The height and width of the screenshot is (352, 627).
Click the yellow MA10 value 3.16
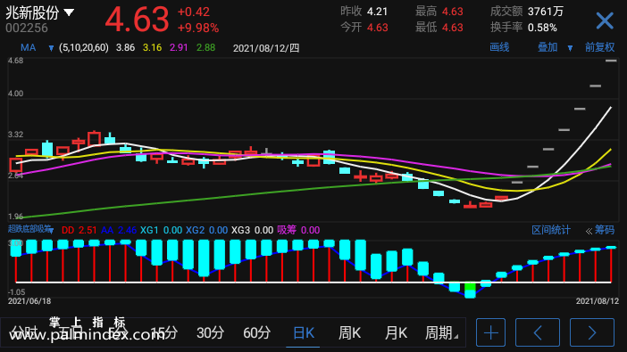coord(152,48)
